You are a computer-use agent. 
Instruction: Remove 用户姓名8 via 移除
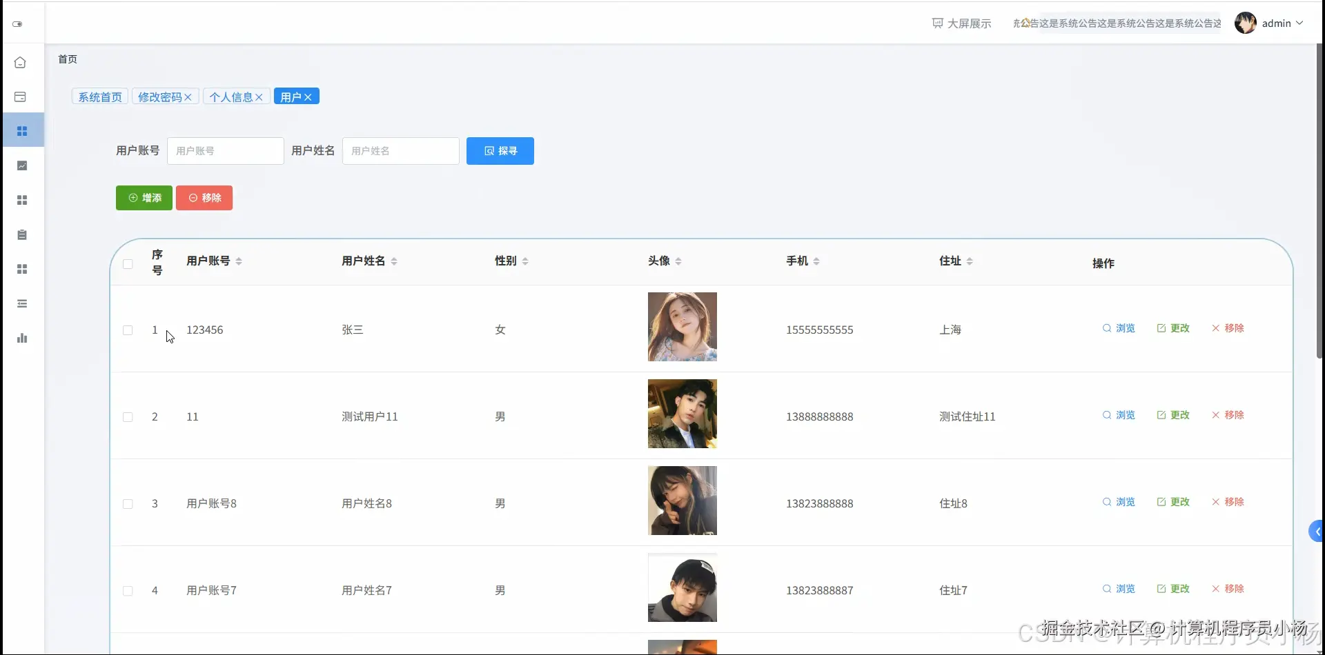click(1228, 502)
